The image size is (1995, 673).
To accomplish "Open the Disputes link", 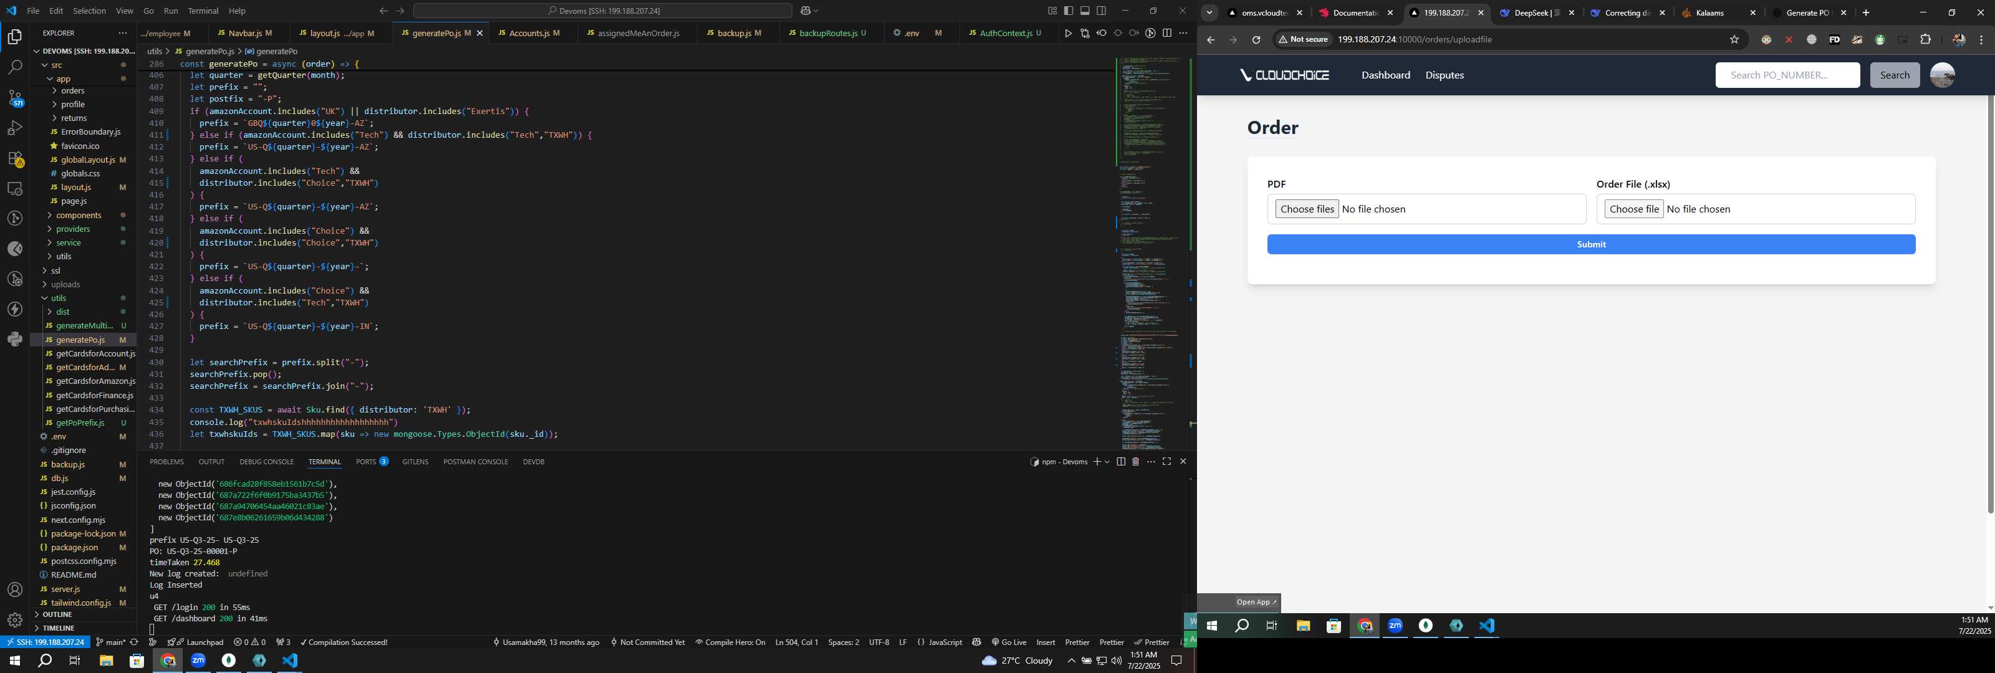I will (1445, 75).
